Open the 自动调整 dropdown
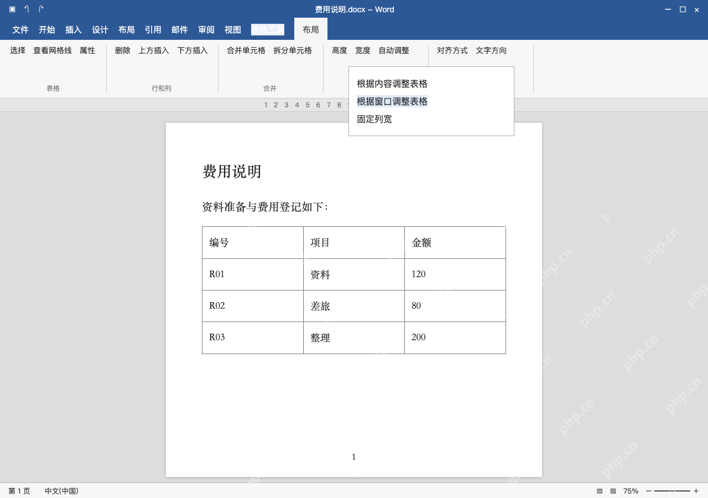This screenshot has width=708, height=498. (x=394, y=50)
